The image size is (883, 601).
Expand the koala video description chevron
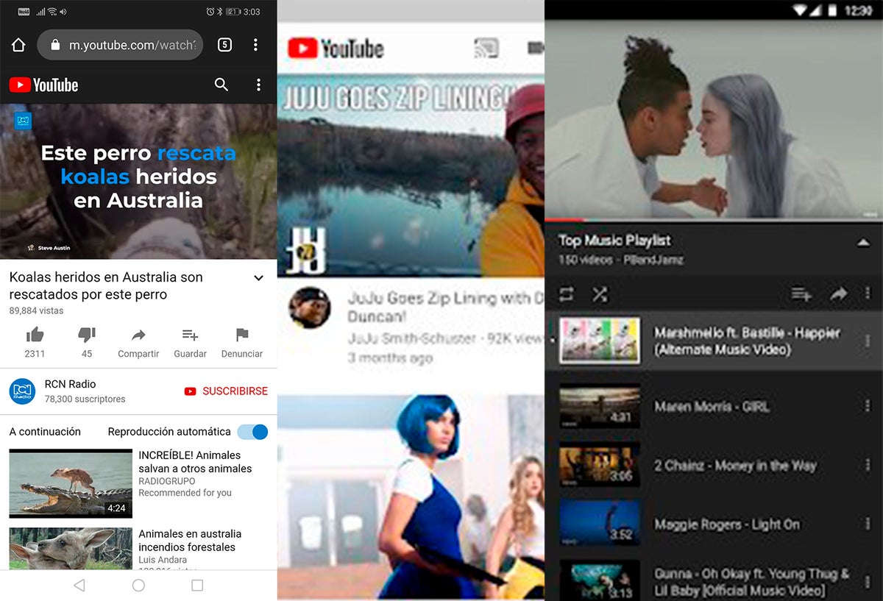tap(258, 278)
